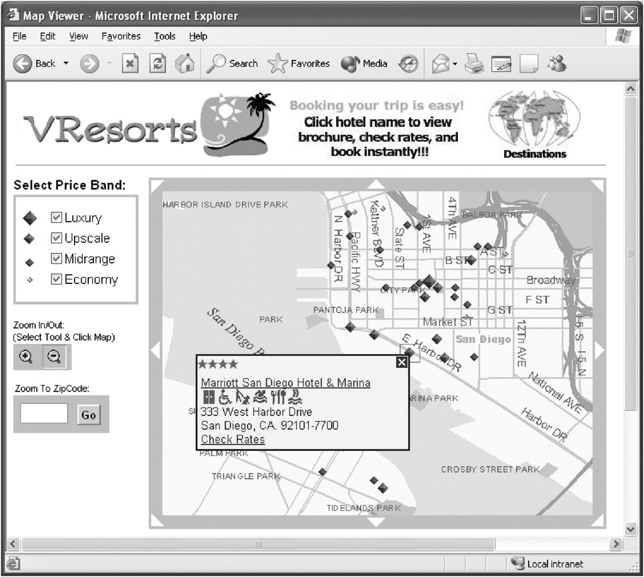This screenshot has height=577, width=644.
Task: Click the restaurant fork-and-knife amenity icon
Action: pos(278,397)
